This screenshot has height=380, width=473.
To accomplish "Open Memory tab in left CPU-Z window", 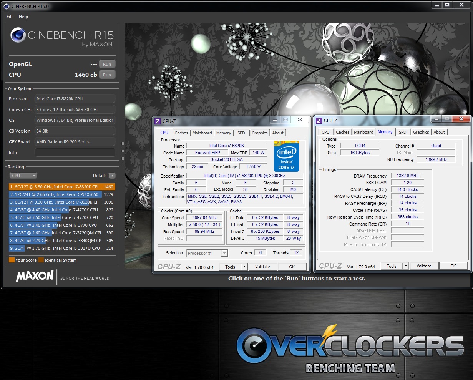I will click(x=224, y=133).
